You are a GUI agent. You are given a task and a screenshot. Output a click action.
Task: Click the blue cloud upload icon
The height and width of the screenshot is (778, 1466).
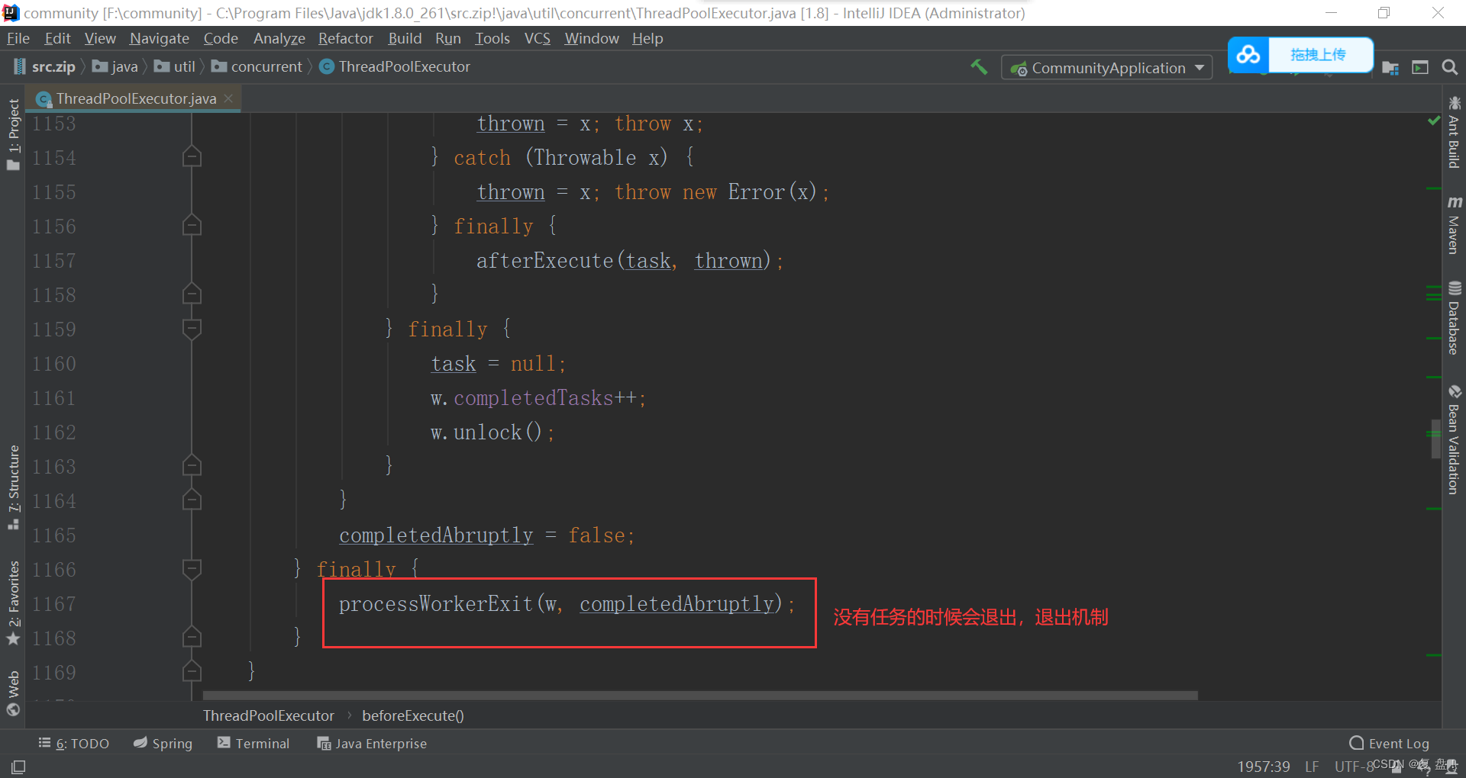1248,55
